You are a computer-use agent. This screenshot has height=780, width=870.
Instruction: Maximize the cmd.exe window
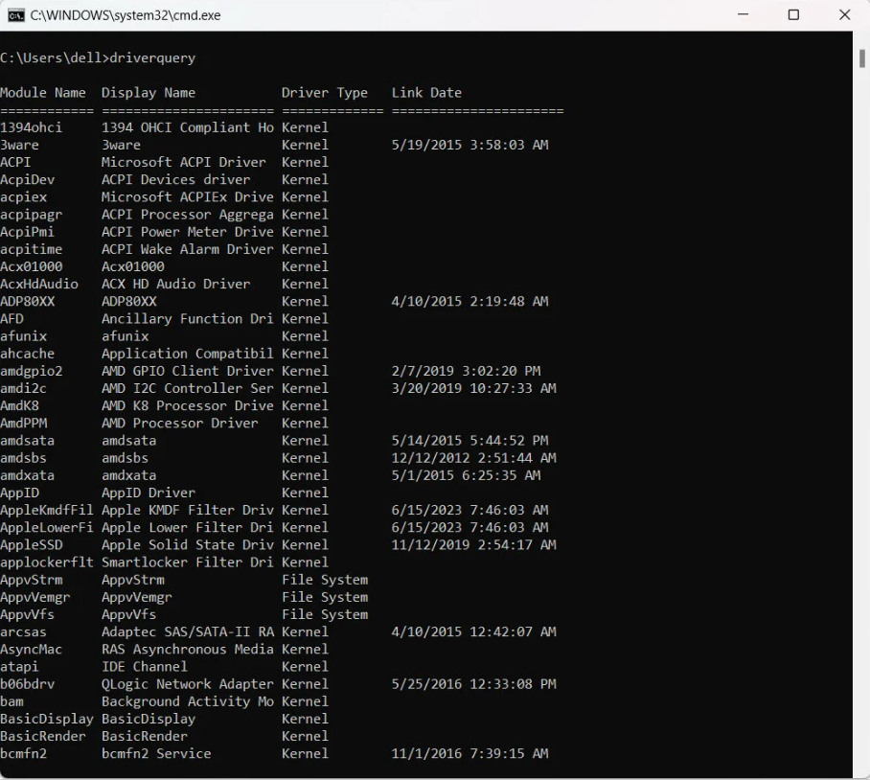[793, 15]
